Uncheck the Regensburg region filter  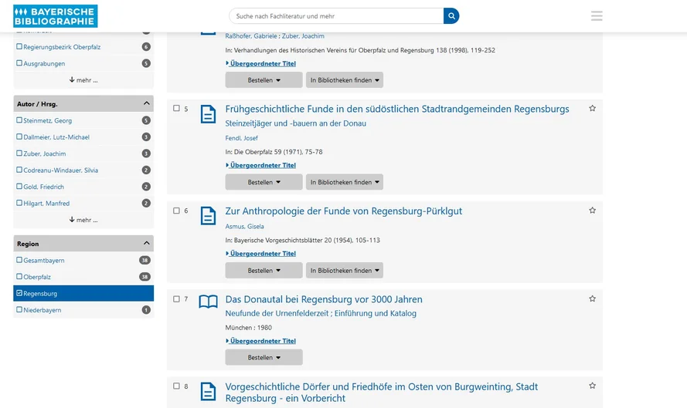coord(19,293)
